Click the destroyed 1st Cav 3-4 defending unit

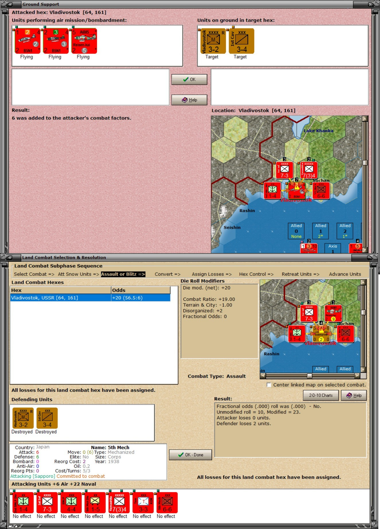point(47,418)
